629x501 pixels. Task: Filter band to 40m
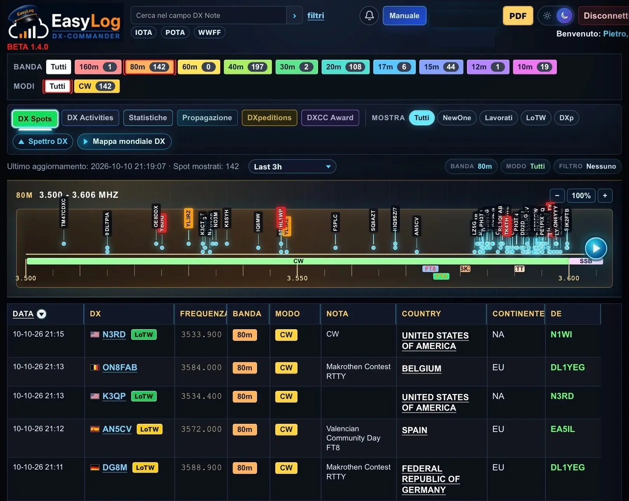(x=248, y=67)
